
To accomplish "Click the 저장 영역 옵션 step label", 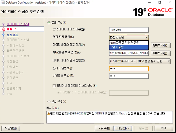I will coord(16,45).
